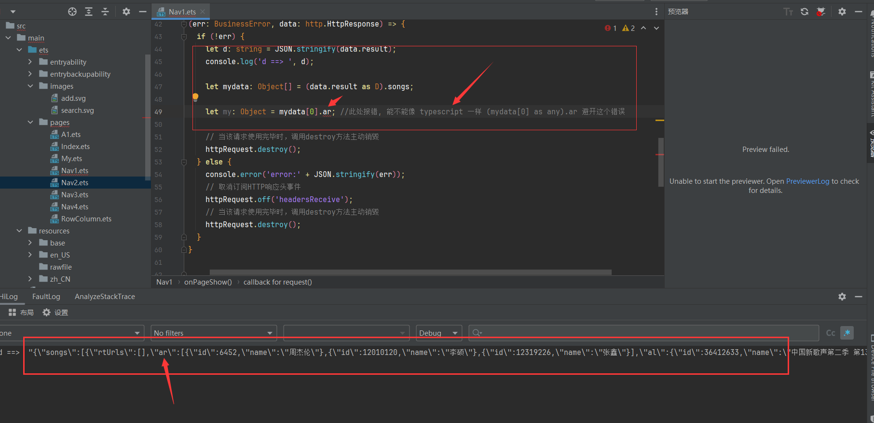Image resolution: width=874 pixels, height=423 pixels.
Task: Select search.svg file
Action: click(x=77, y=110)
